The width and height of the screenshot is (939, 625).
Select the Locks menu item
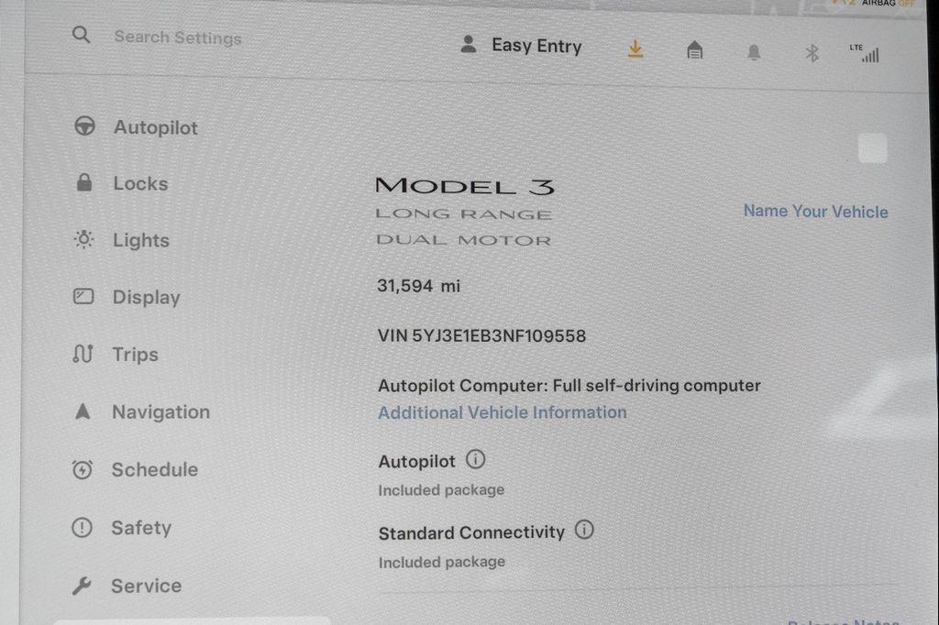(x=122, y=183)
